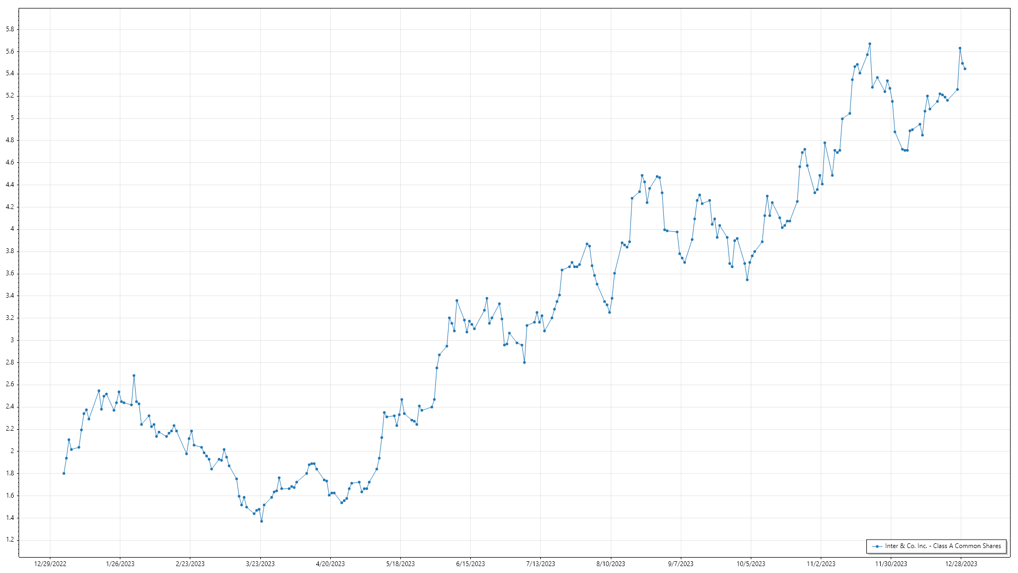Click the 5.8 y-axis value label
Screen dimensions: 1018x573
click(x=10, y=29)
